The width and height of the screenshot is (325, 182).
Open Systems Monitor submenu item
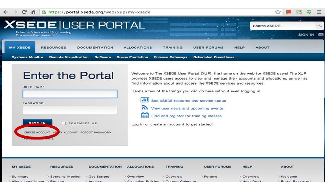(x=27, y=57)
